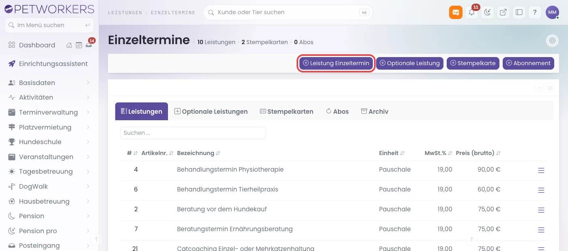
Task: Click the print icon above the tabs
Action: (x=550, y=88)
